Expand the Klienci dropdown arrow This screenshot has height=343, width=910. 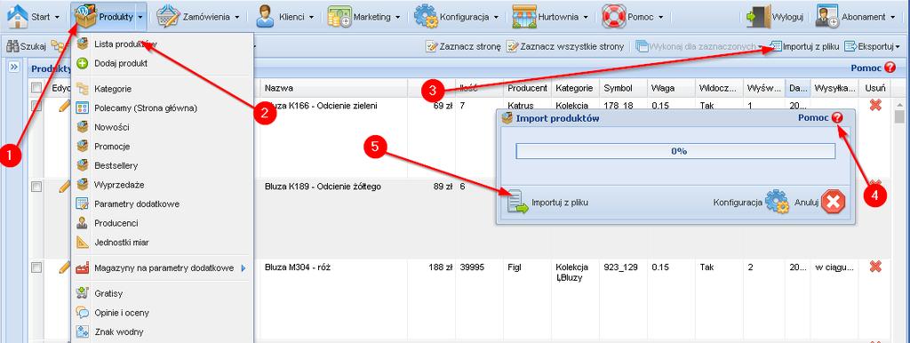[312, 18]
